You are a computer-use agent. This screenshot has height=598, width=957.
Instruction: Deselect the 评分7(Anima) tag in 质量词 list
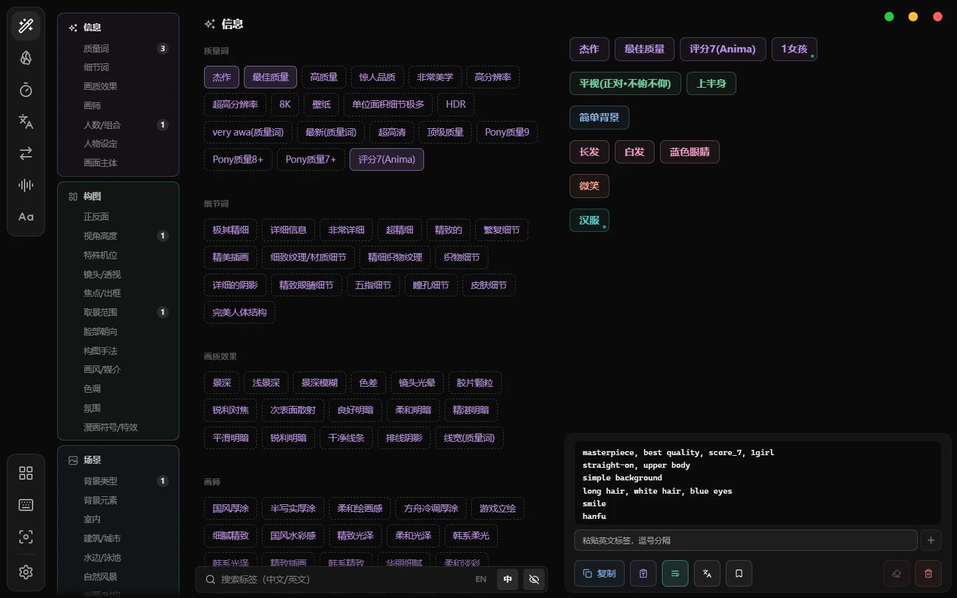387,159
